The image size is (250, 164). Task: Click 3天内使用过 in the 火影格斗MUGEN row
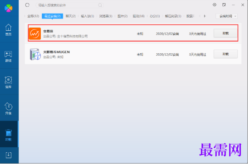[x=197, y=55]
